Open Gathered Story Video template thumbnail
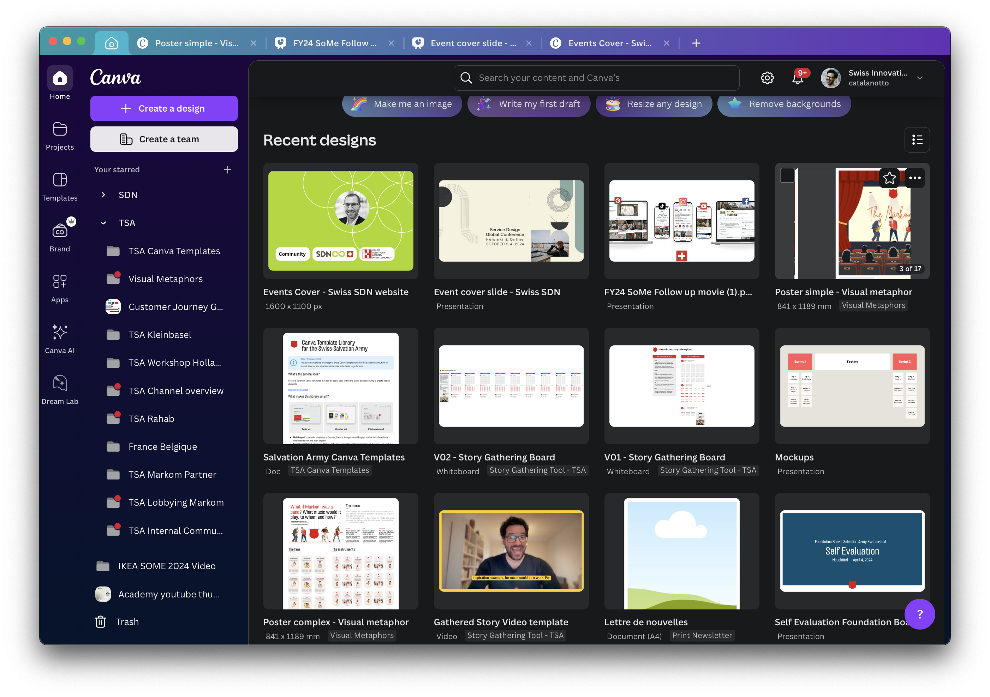 click(511, 551)
